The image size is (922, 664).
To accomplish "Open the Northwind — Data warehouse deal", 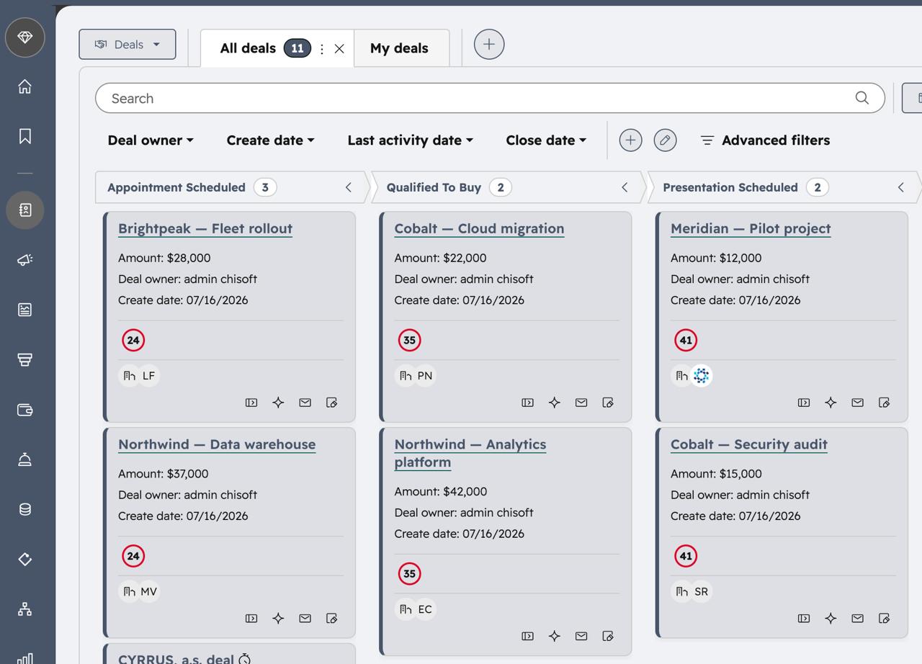I will click(217, 444).
